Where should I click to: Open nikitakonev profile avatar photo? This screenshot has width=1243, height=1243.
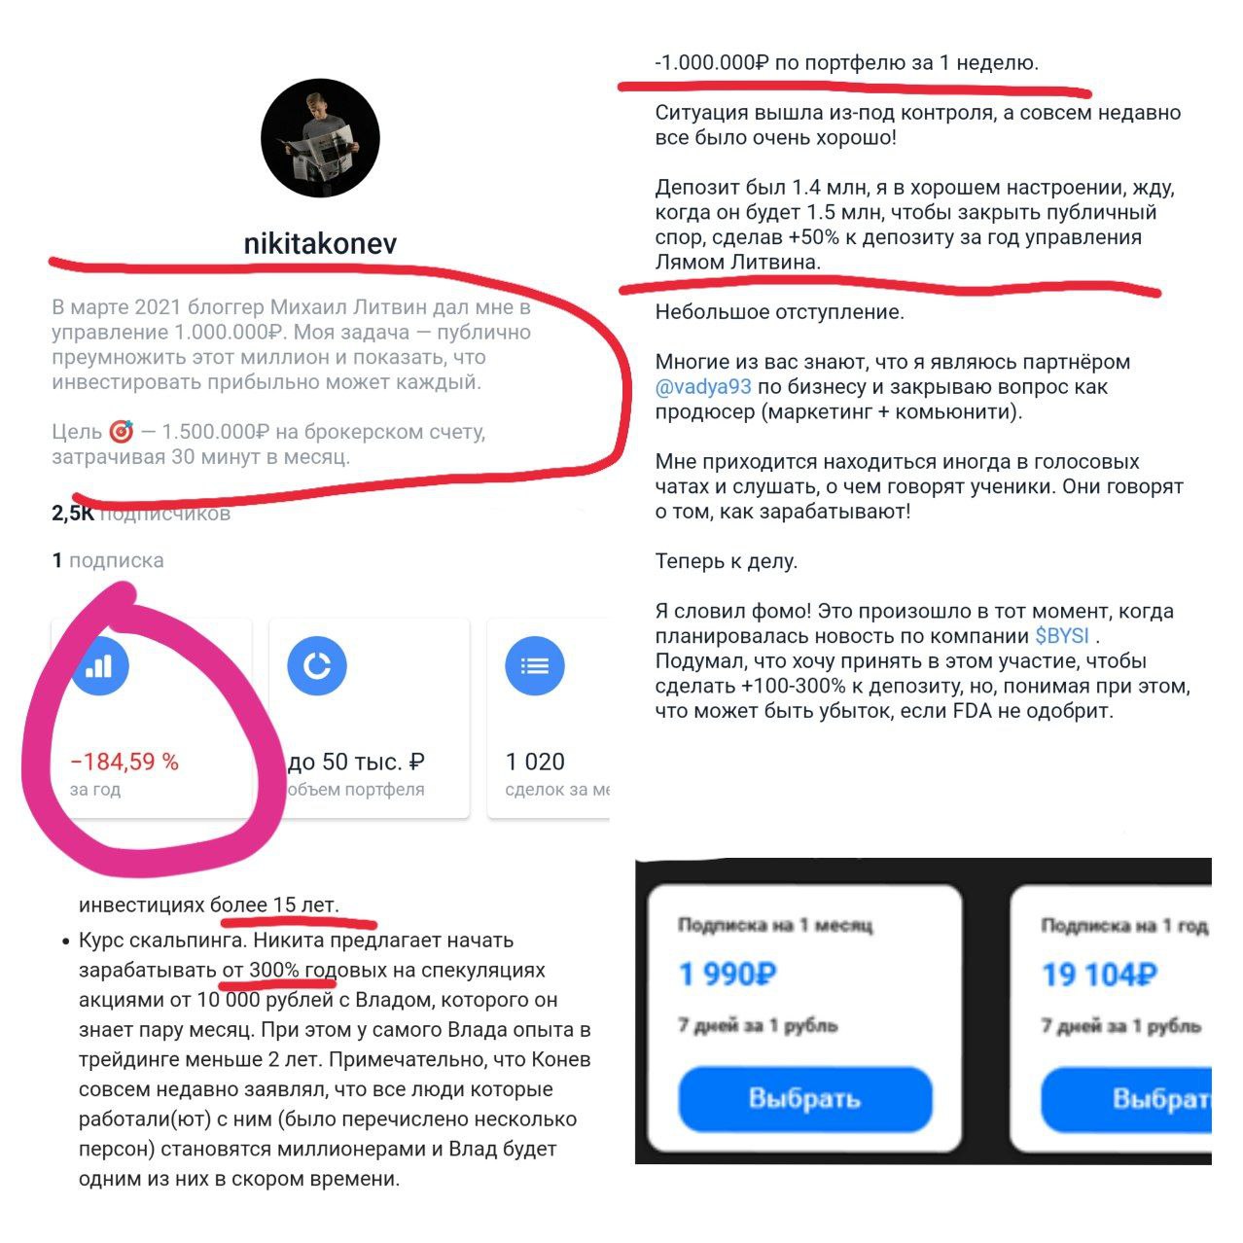pos(320,139)
